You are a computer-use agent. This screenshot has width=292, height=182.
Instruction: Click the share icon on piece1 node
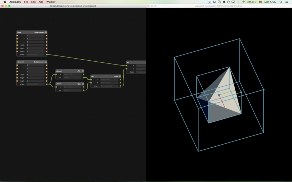[78, 84]
